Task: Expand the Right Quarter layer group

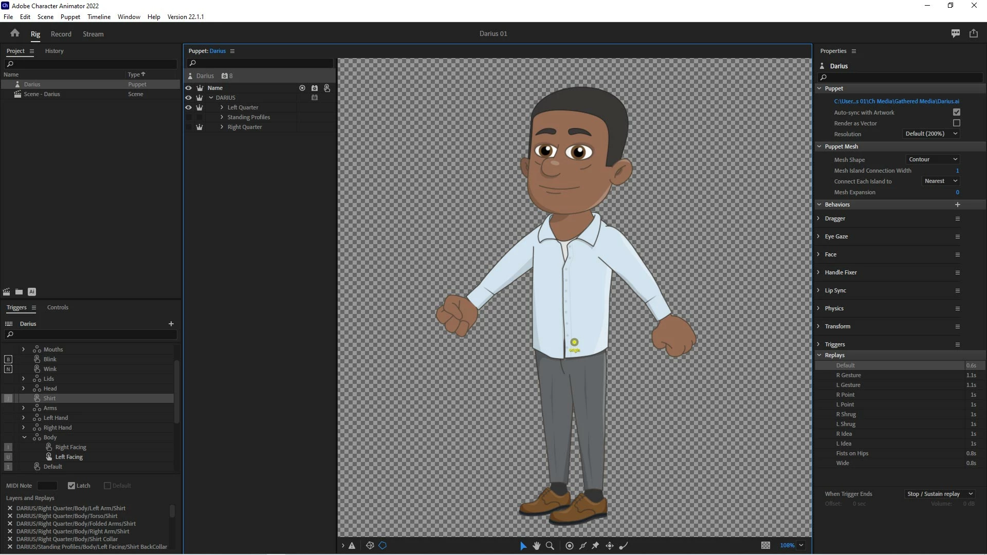Action: pos(222,127)
